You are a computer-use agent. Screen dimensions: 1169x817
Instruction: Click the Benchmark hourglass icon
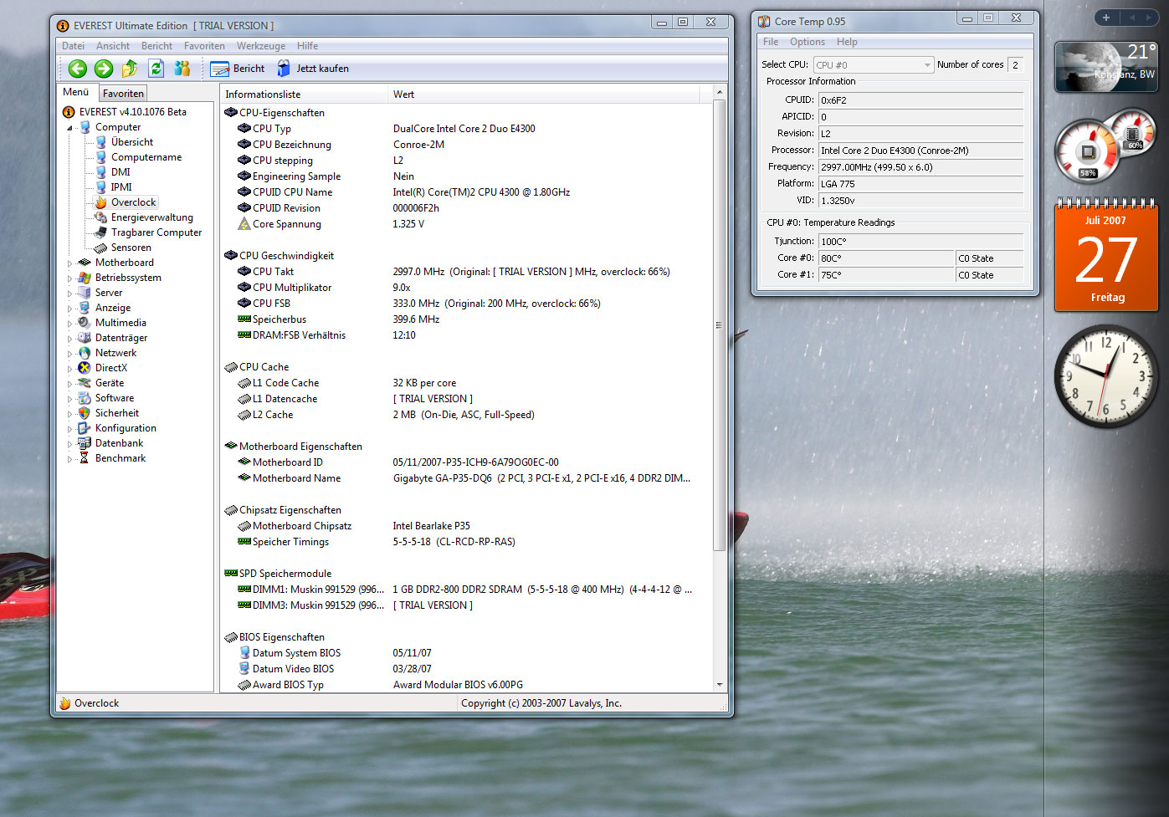[x=85, y=458]
